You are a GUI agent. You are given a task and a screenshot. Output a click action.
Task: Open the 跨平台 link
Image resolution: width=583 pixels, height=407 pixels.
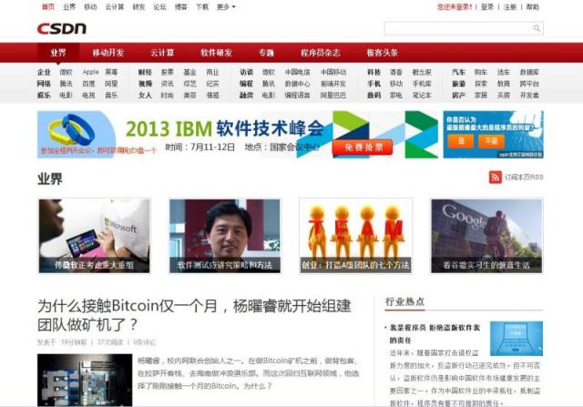[529, 84]
